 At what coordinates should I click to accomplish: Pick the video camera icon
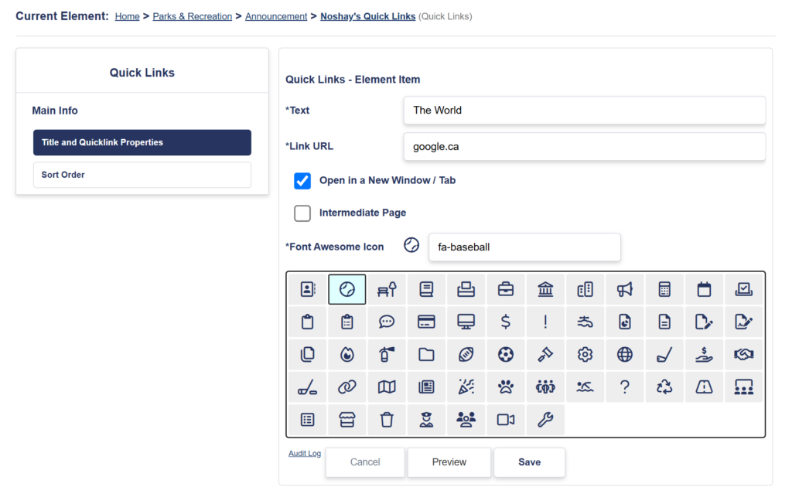506,419
